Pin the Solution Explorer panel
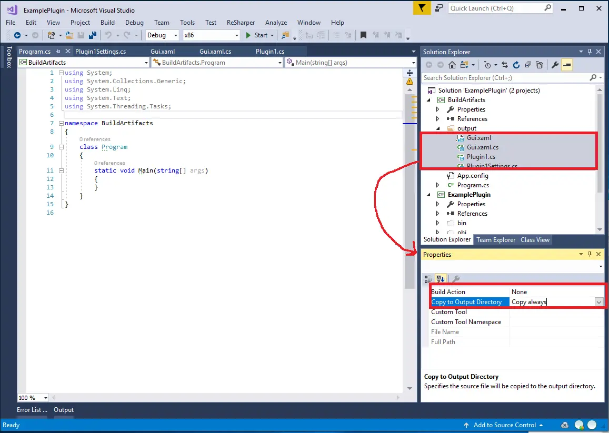The image size is (609, 433). coord(590,52)
